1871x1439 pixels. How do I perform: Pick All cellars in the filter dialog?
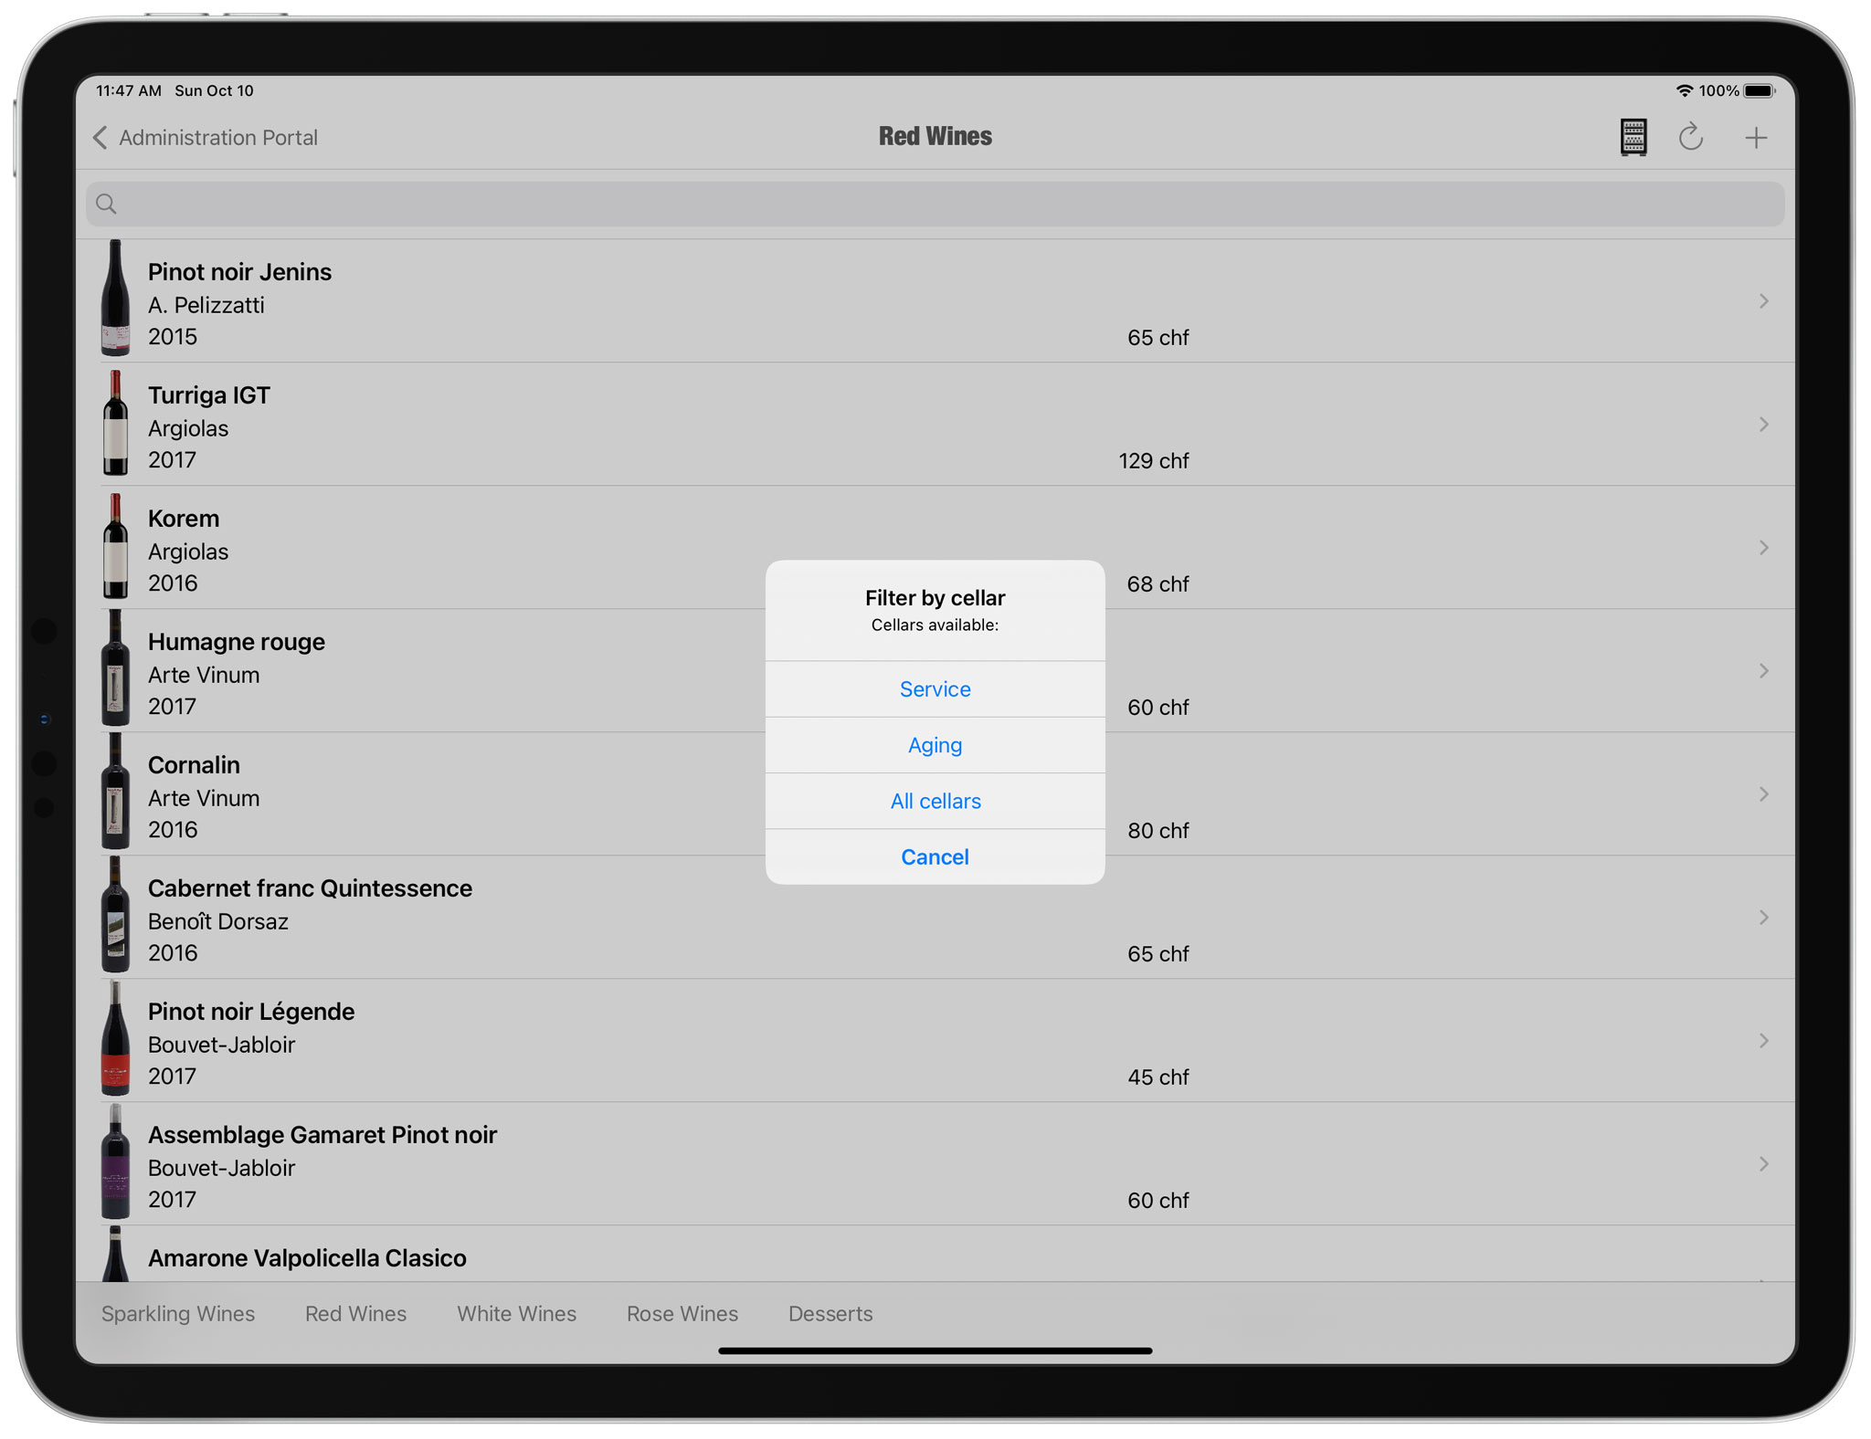(x=935, y=801)
